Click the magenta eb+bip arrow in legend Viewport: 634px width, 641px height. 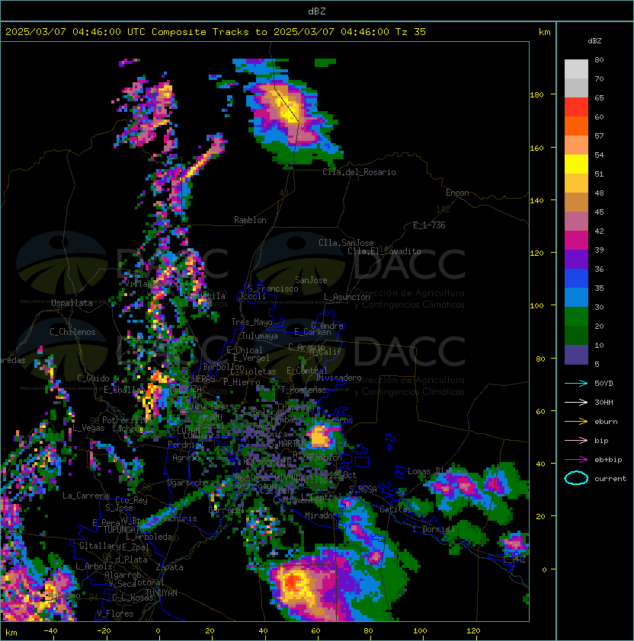576,460
